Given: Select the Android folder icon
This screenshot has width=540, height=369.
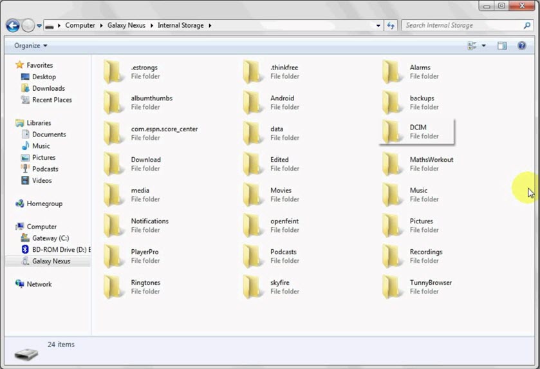Looking at the screenshot, I should [252, 102].
